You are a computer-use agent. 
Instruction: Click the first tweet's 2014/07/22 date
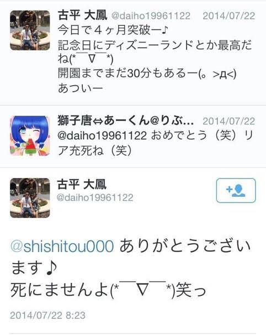pyautogui.click(x=229, y=16)
